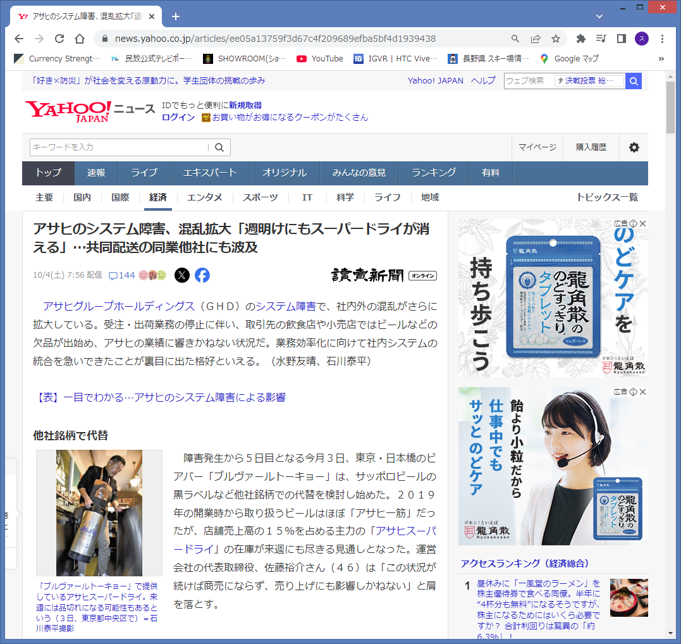Click the keyword search magnifier icon

pos(219,147)
